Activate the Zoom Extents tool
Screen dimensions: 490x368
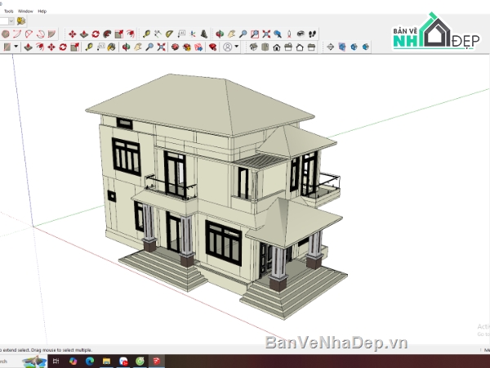266,34
